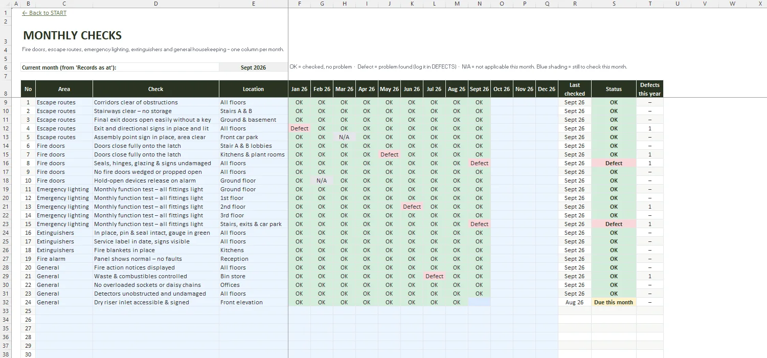Select row 32 header

[6, 302]
